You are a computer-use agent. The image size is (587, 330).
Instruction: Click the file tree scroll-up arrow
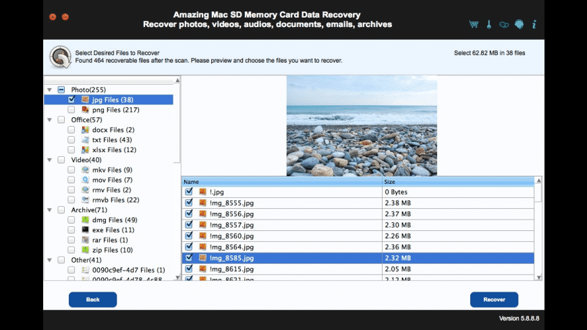pyautogui.click(x=177, y=80)
